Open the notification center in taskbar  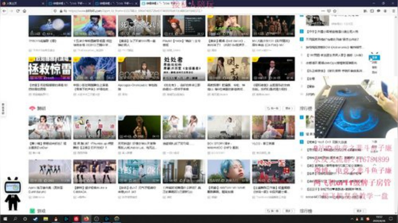pos(391,219)
